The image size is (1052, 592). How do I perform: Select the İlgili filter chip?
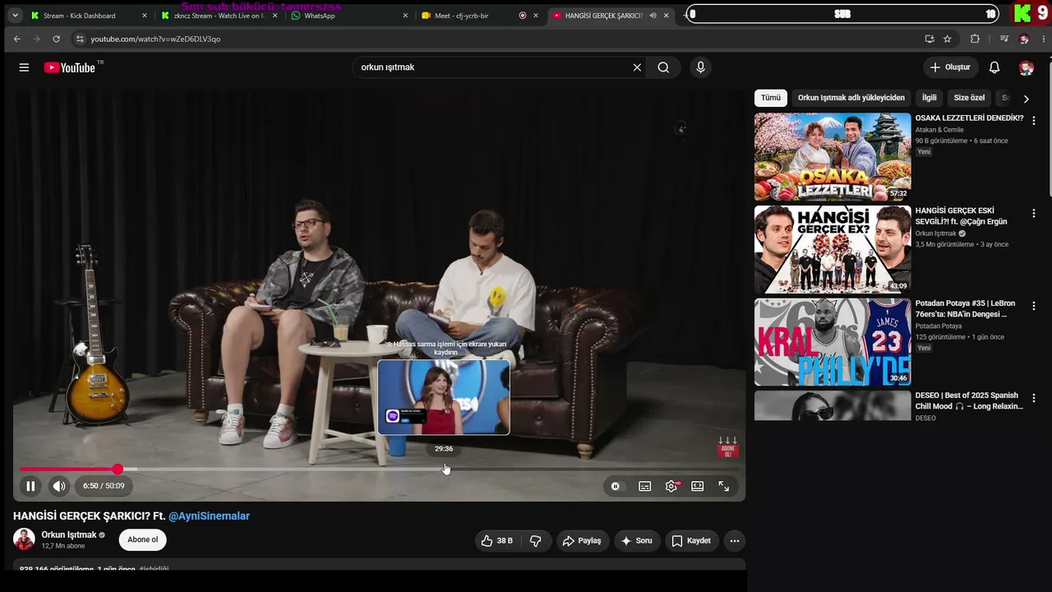pos(930,98)
